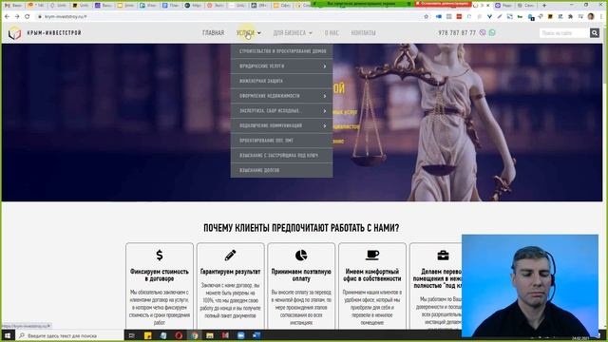Select Юридические услуги submenu entry

pyautogui.click(x=281, y=66)
